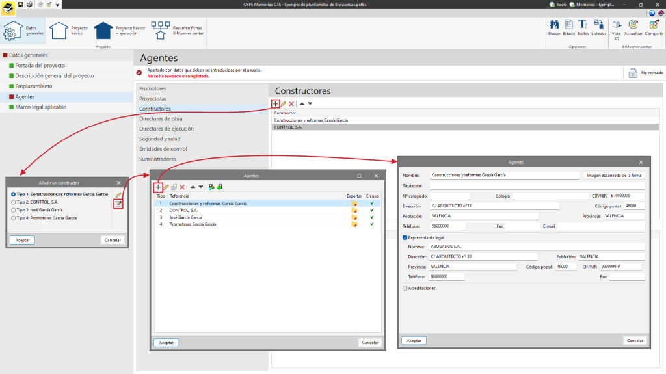
Task: Open quick access toolbar dropdown arrow
Action: tap(57, 5)
